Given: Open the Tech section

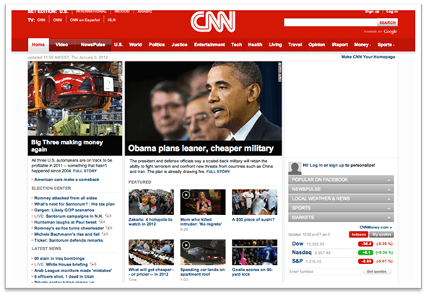Looking at the screenshot, I should 236,45.
